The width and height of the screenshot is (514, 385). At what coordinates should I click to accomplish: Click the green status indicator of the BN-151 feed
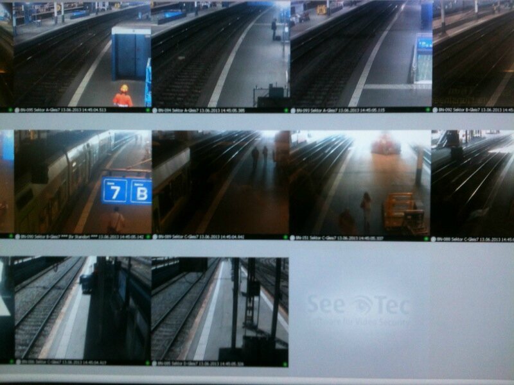427,239
